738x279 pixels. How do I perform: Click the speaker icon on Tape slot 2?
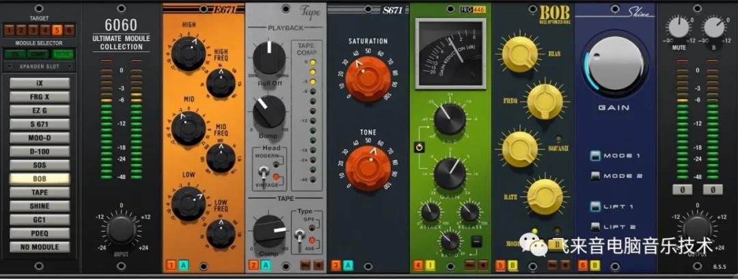click(x=318, y=265)
